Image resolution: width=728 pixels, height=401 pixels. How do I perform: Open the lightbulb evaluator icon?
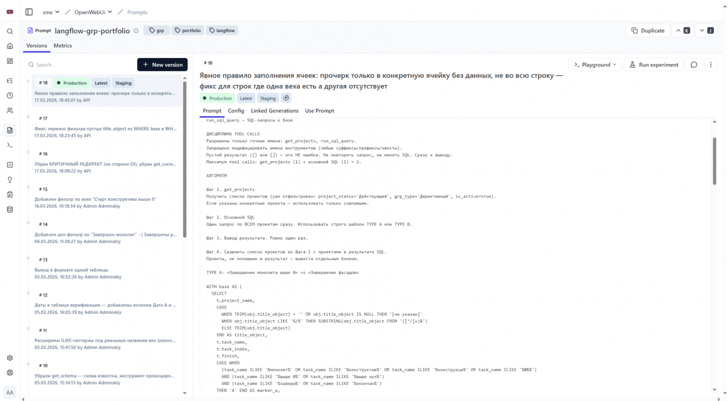pos(10,180)
